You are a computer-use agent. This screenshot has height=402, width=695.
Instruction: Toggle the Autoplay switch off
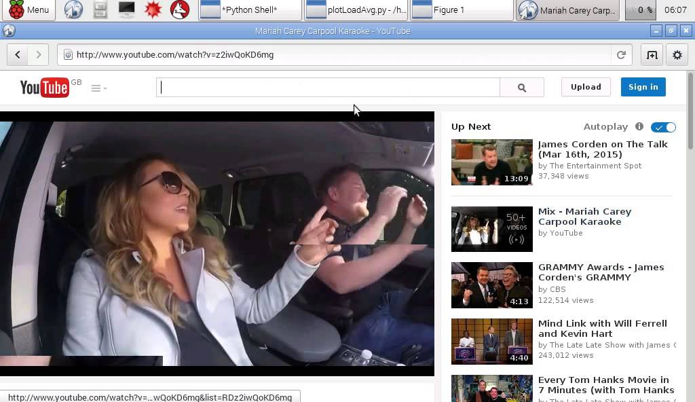click(x=663, y=128)
